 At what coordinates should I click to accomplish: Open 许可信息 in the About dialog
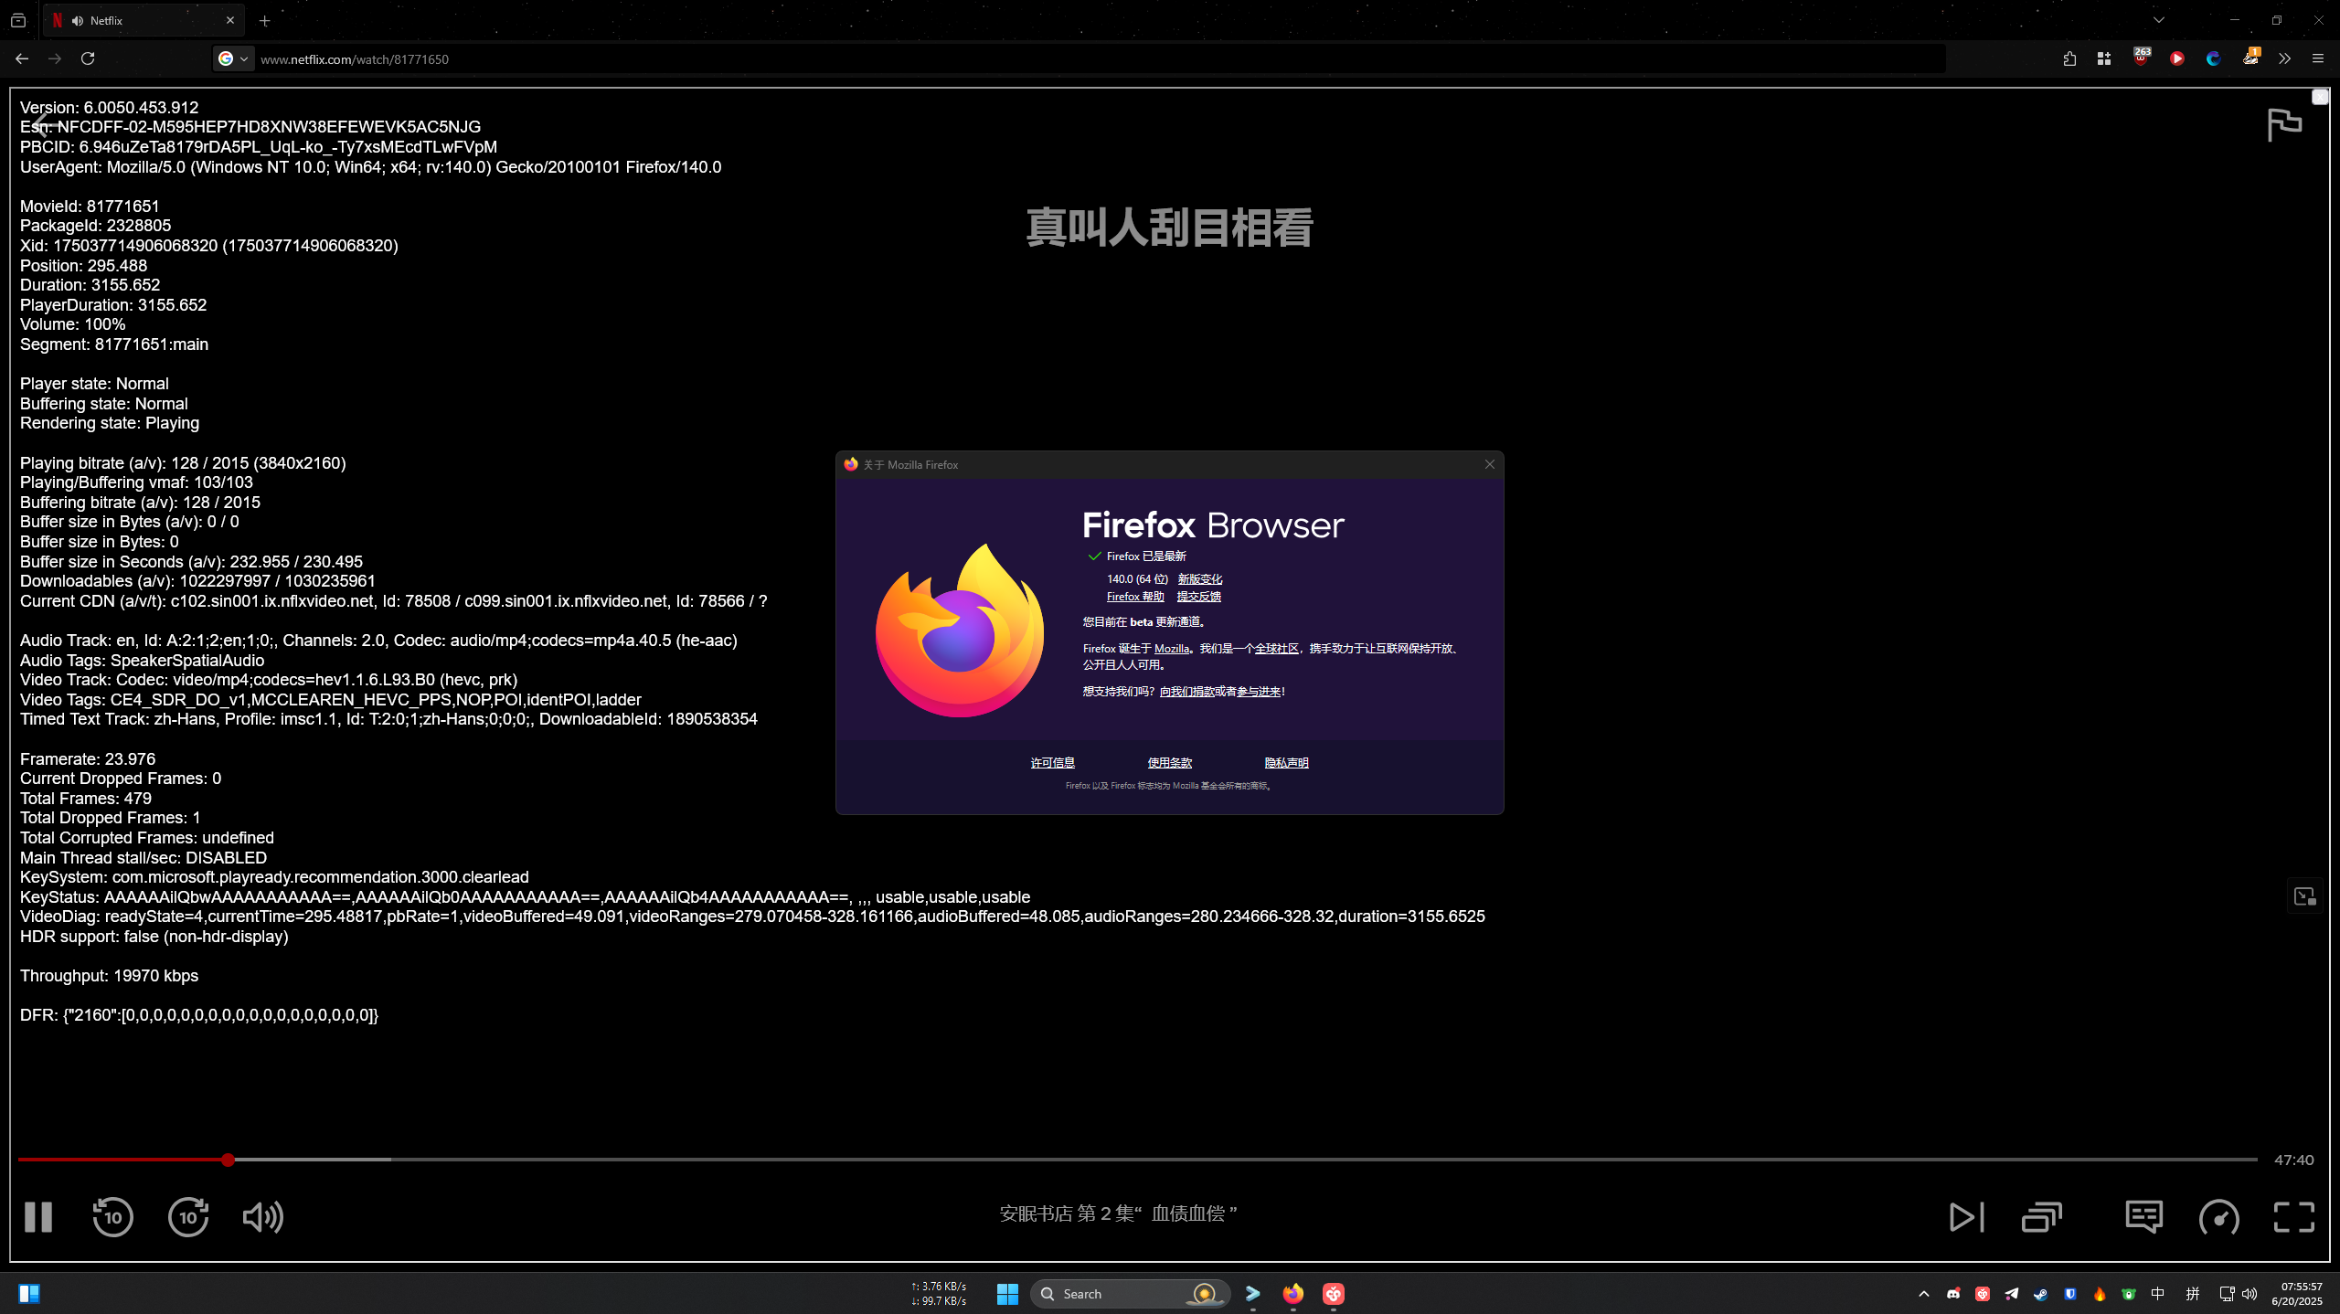click(1052, 763)
